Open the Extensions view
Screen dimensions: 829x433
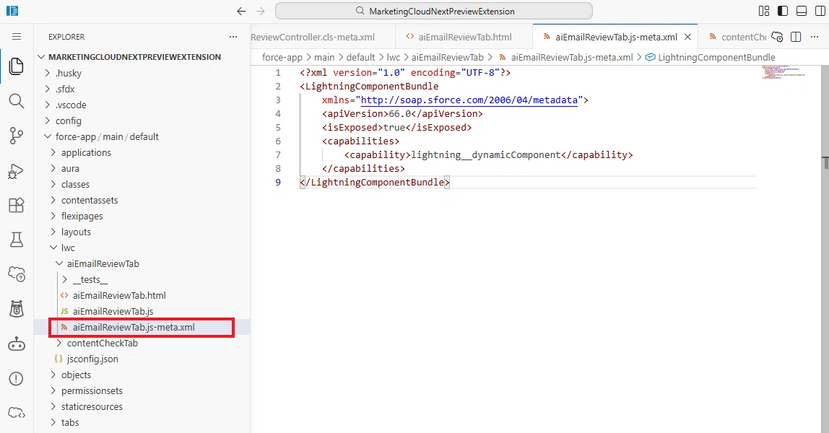[x=17, y=205]
